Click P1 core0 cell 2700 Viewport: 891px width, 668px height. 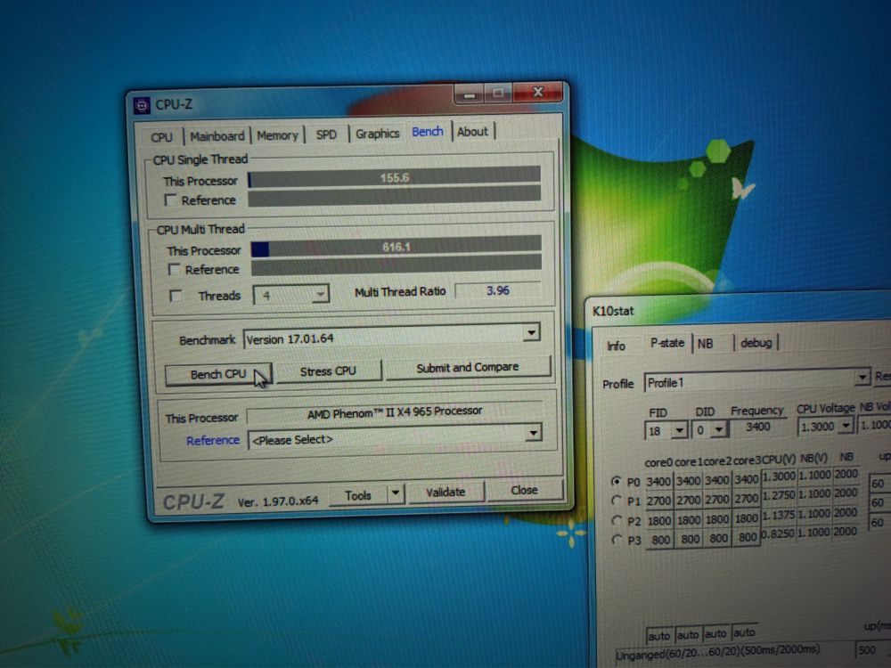pos(658,501)
